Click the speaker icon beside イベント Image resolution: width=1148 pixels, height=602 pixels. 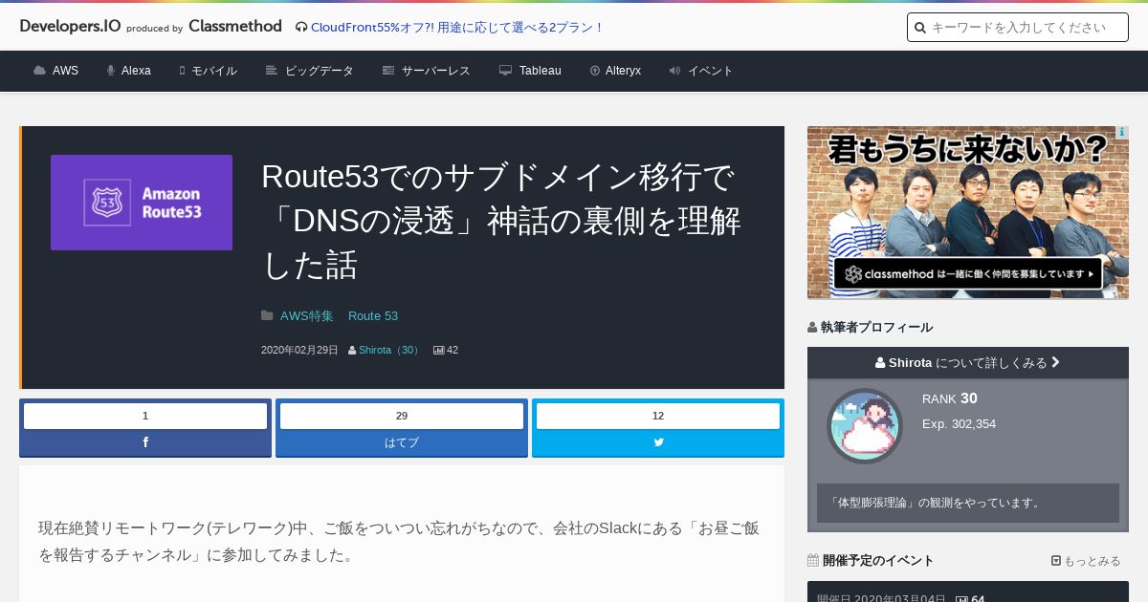pos(674,71)
